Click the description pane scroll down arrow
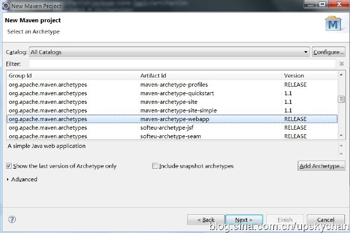This screenshot has height=233, width=350. pos(341,154)
